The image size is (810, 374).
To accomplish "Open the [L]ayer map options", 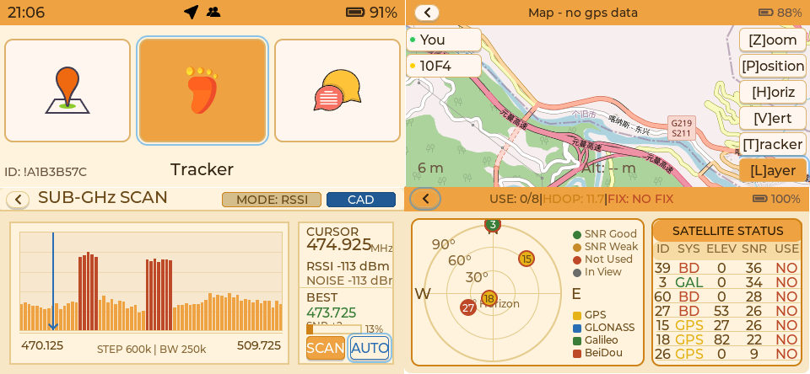I will pyautogui.click(x=772, y=170).
